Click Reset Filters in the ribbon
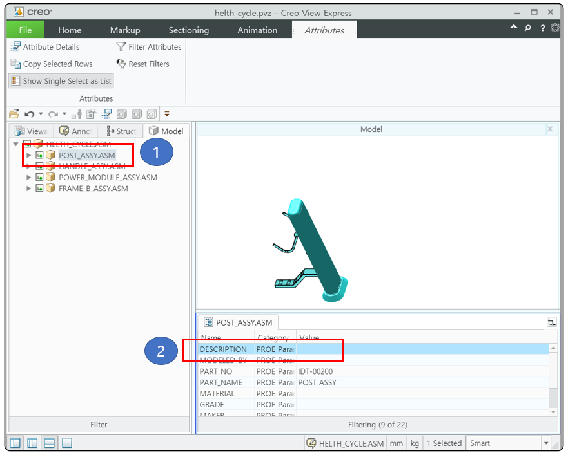This screenshot has width=568, height=455. 142,64
